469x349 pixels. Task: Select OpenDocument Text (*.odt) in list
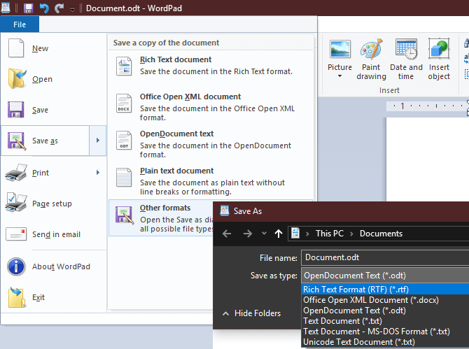click(385, 310)
